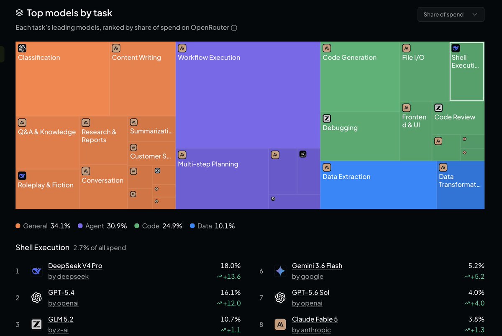
Task: Click the Anthropic icon in the Q&A & Knowledge tile
Action: tap(22, 123)
